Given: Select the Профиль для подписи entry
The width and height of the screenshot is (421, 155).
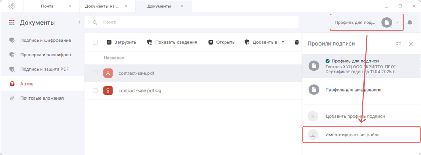Looking at the screenshot, I should click(361, 66).
